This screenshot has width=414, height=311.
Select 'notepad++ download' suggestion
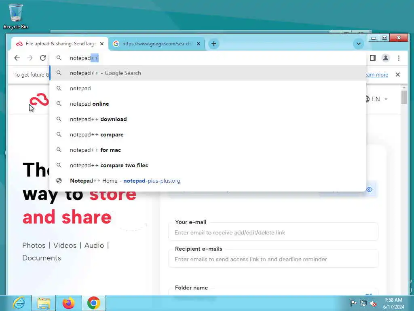208,119
